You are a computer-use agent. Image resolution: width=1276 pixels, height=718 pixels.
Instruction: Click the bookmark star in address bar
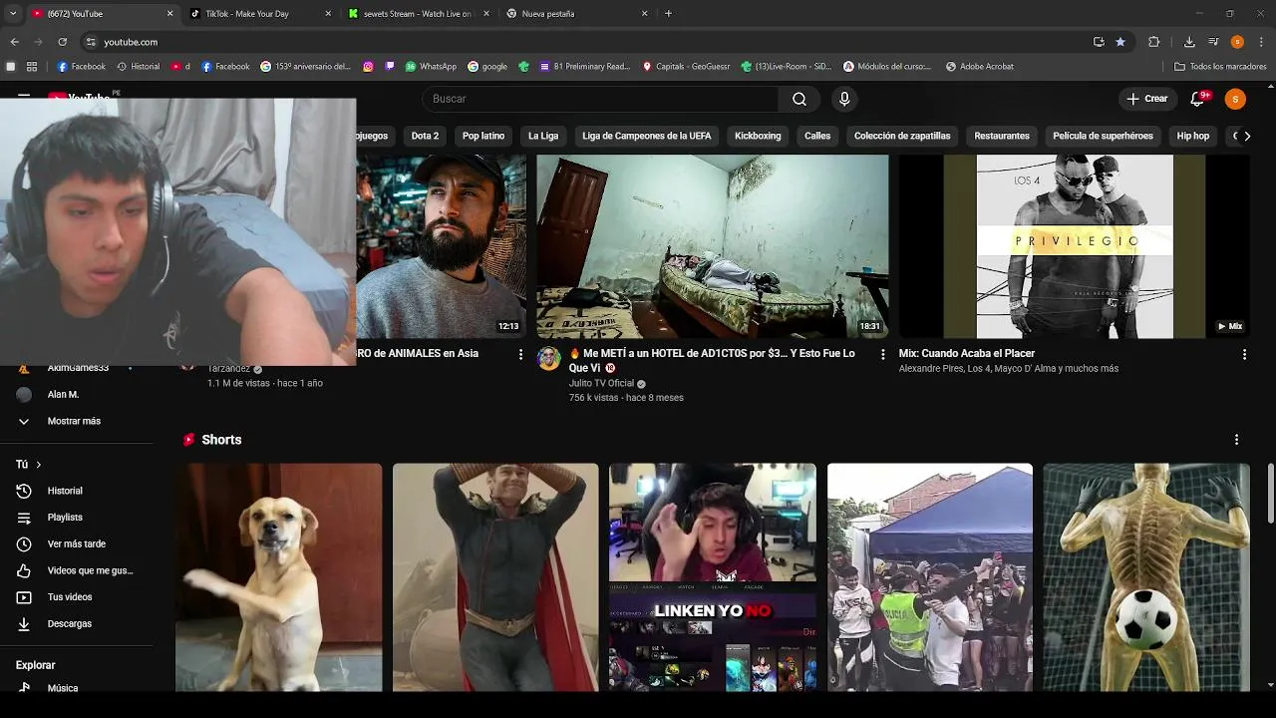pyautogui.click(x=1120, y=42)
